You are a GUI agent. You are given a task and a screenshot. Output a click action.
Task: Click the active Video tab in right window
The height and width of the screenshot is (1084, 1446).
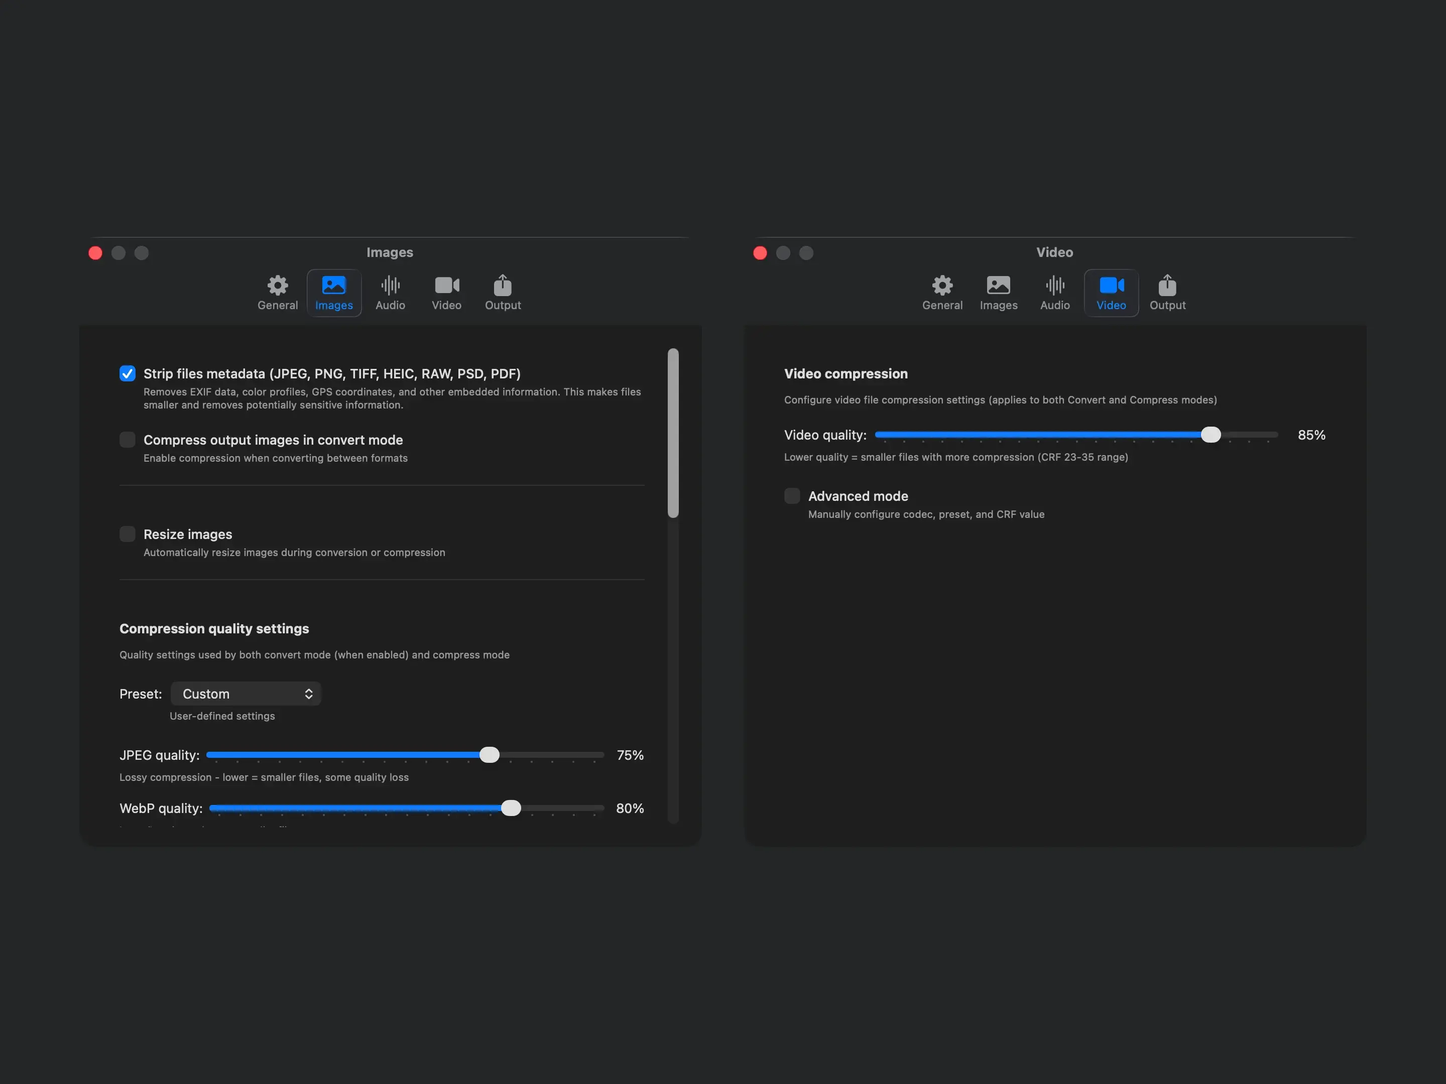click(1111, 292)
